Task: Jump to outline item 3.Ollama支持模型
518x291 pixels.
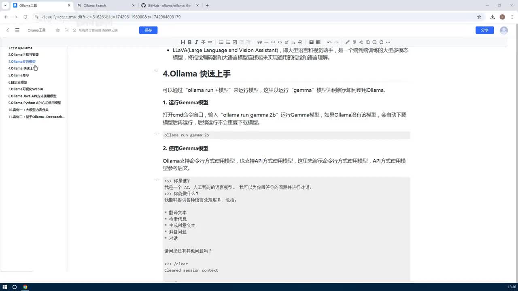Action: click(22, 61)
